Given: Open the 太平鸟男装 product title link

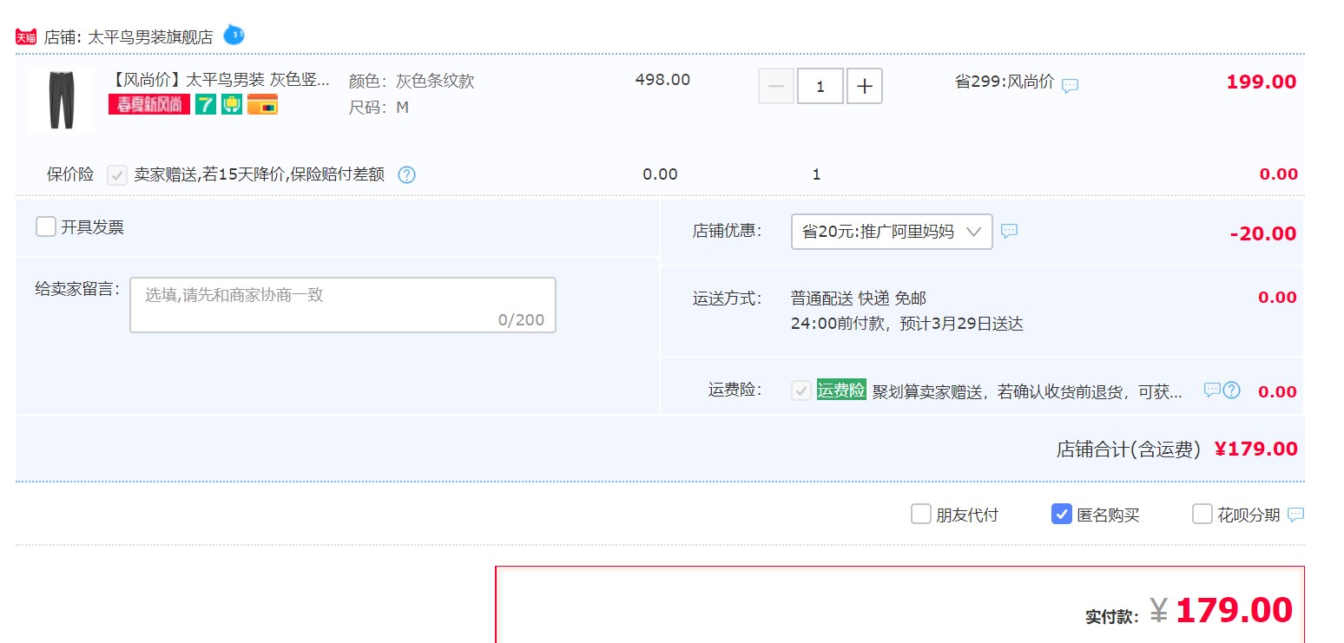Looking at the screenshot, I should [221, 81].
